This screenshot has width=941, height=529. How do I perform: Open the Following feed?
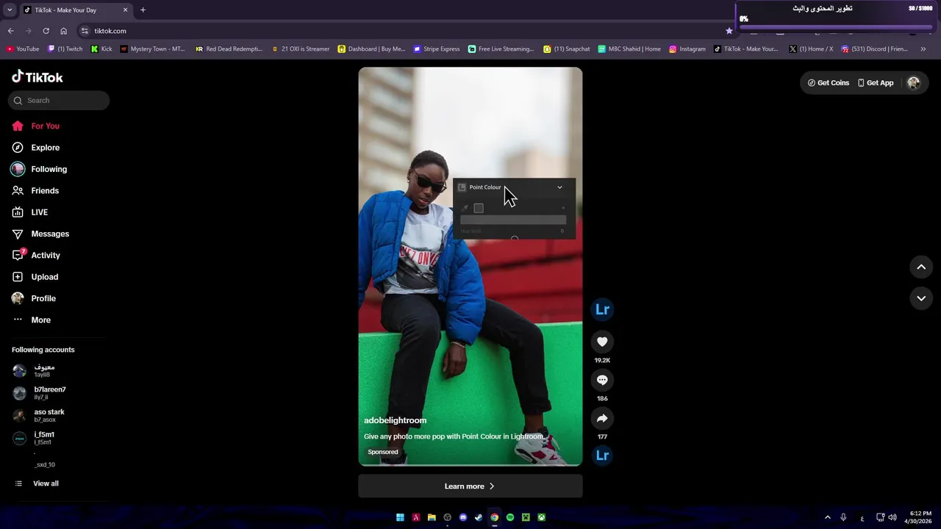pyautogui.click(x=49, y=169)
